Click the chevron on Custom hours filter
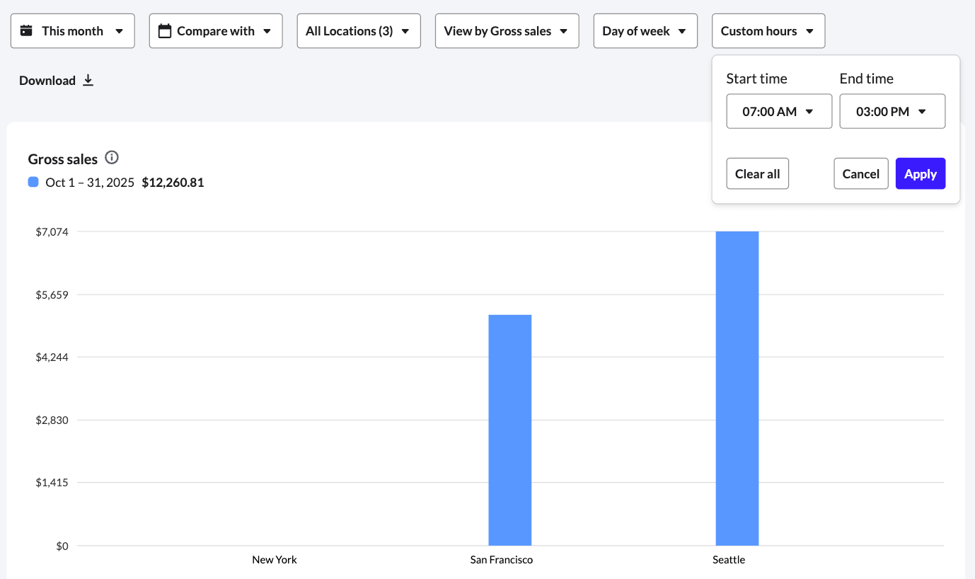 [809, 30]
